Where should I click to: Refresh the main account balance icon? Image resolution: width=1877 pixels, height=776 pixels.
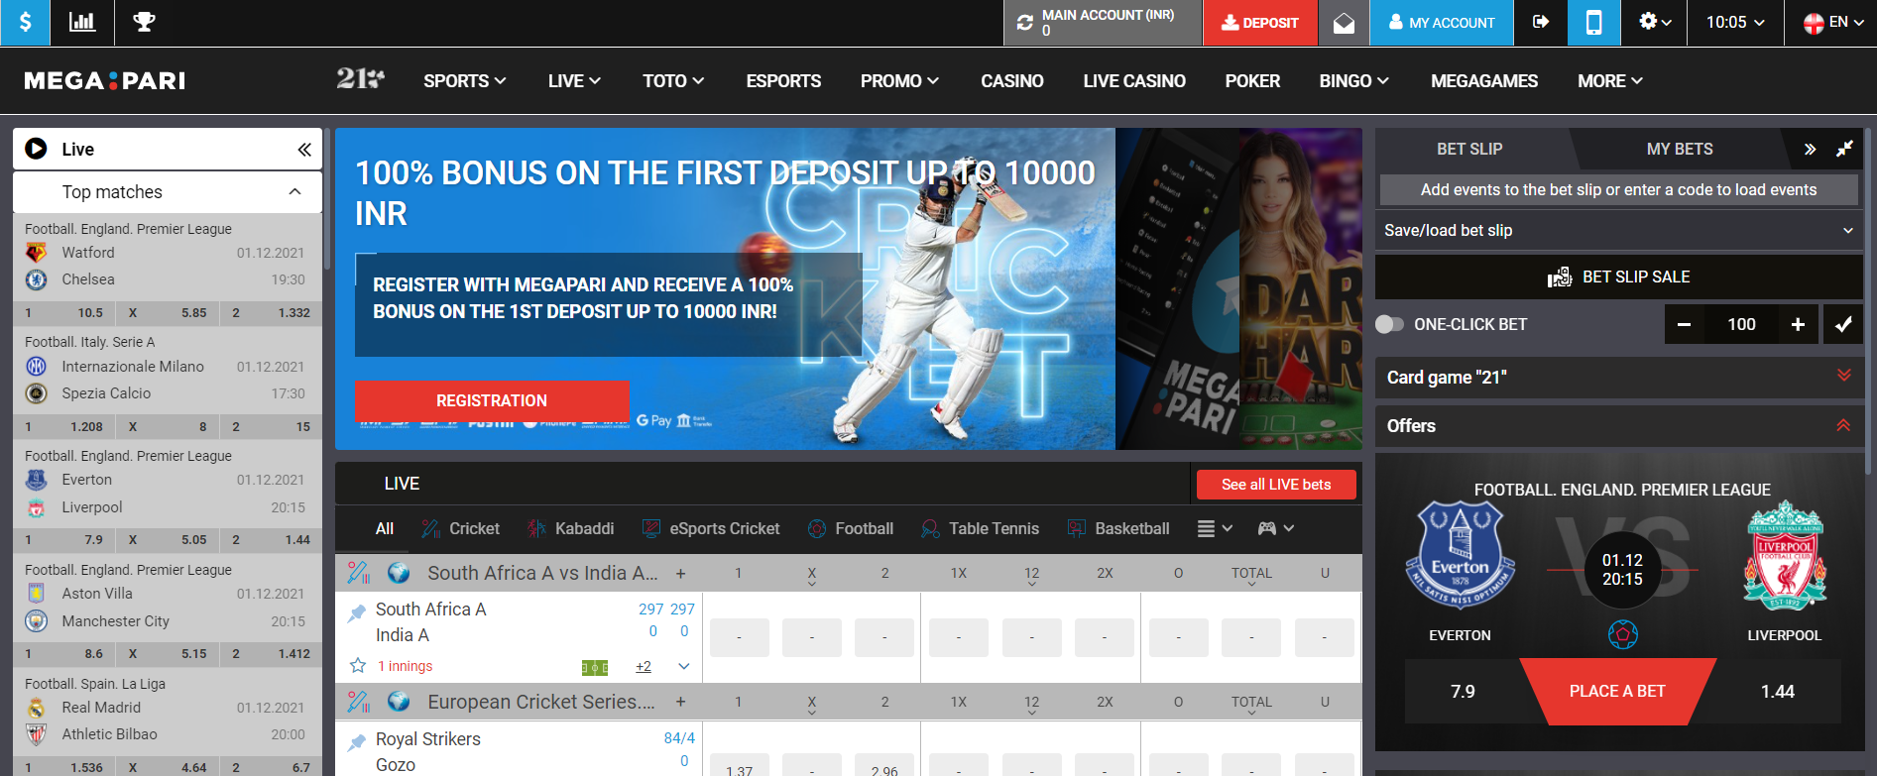(x=1025, y=22)
